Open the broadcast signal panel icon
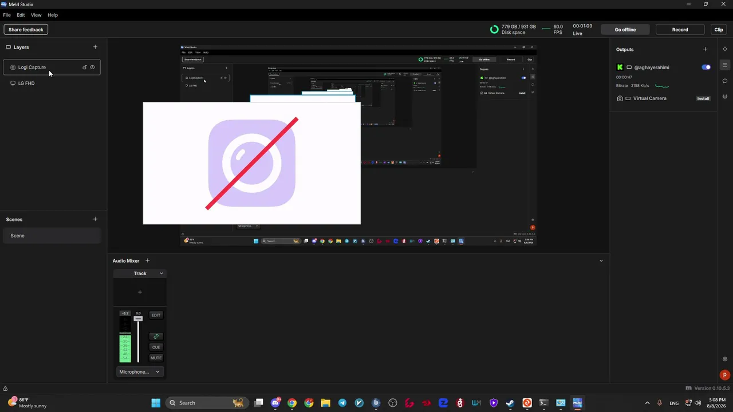Viewport: 733px width, 412px height. click(x=725, y=97)
